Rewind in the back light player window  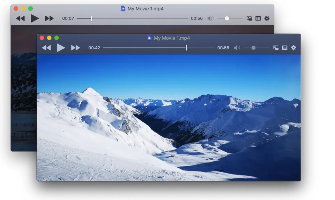click(x=21, y=18)
